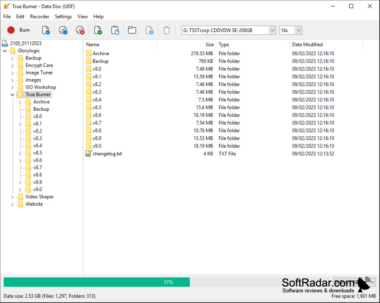Viewport: 380px width, 303px height.
Task: Open the Settings menu
Action: click(x=63, y=17)
